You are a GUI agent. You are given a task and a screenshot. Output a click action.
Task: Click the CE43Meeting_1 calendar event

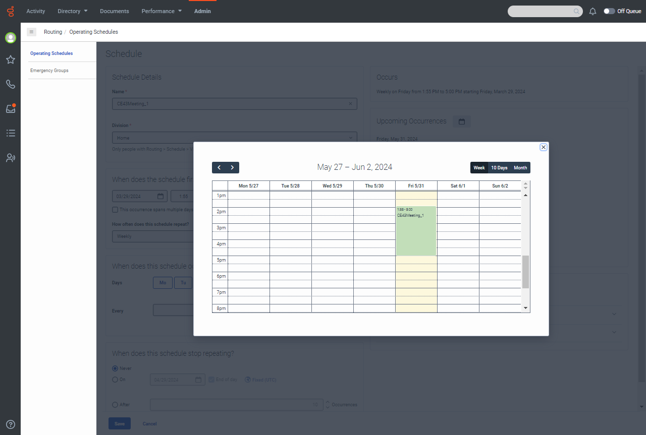click(416, 231)
